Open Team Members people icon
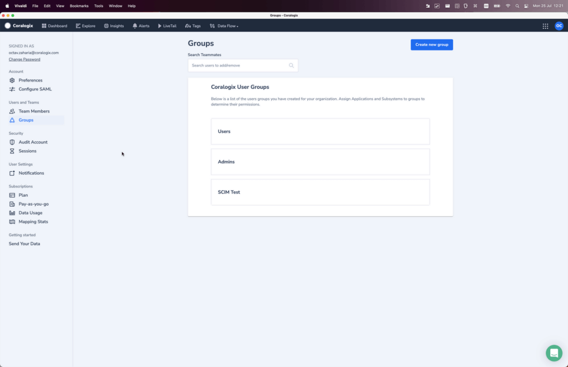 tap(12, 111)
